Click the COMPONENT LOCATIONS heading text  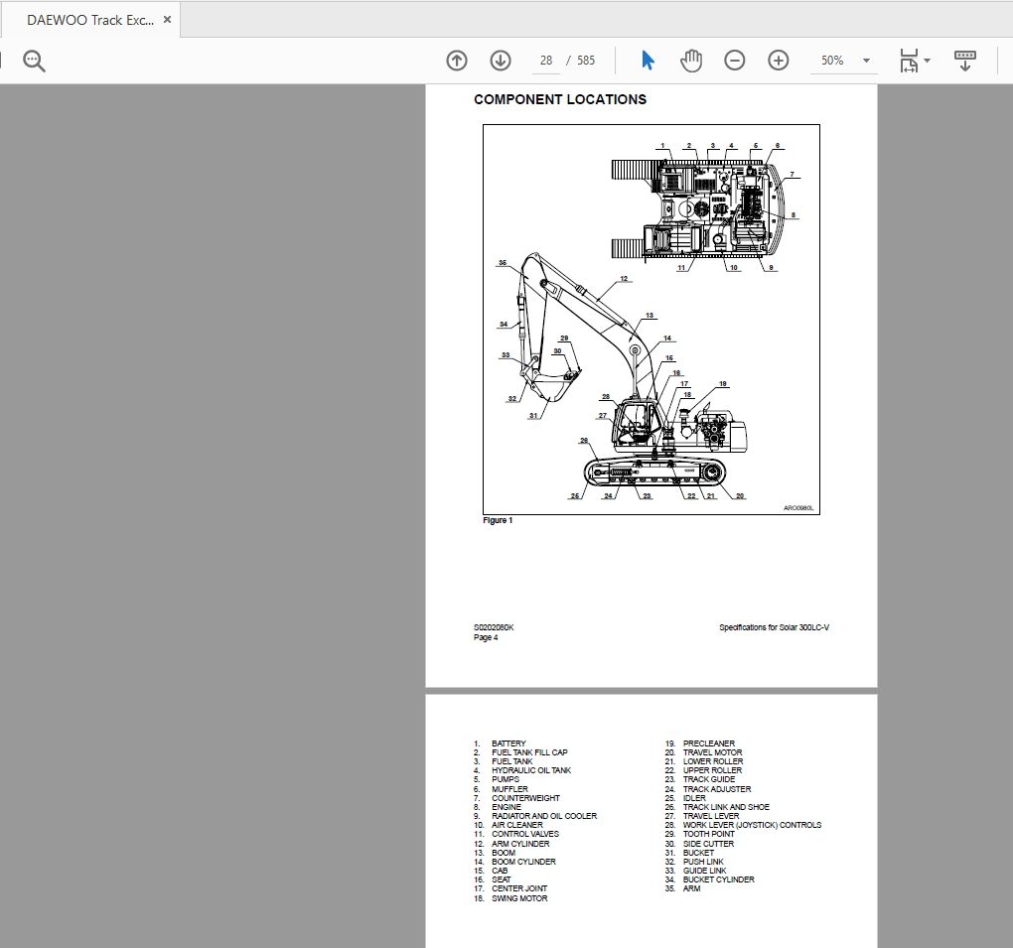559,99
